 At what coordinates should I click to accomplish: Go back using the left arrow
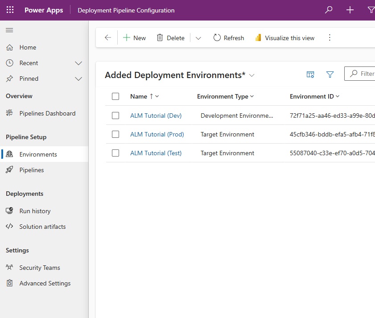point(108,37)
